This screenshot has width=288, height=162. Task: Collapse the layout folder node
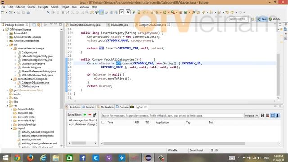(x=11, y=128)
